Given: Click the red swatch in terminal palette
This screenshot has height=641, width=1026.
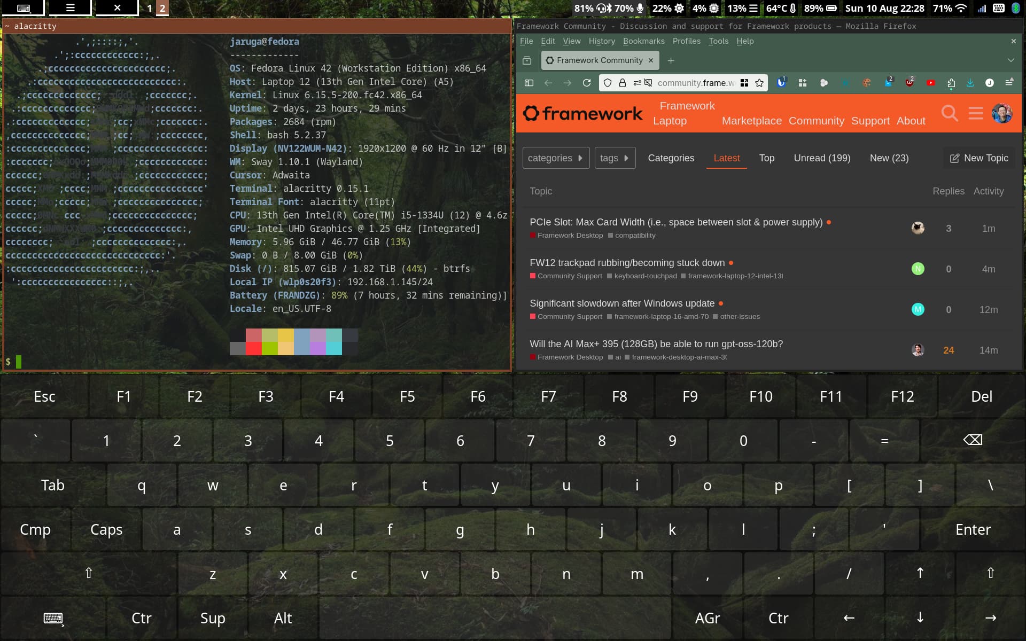Looking at the screenshot, I should click(253, 348).
